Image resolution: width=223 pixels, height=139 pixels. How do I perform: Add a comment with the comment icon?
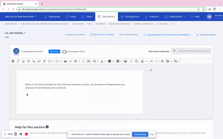click(162, 61)
